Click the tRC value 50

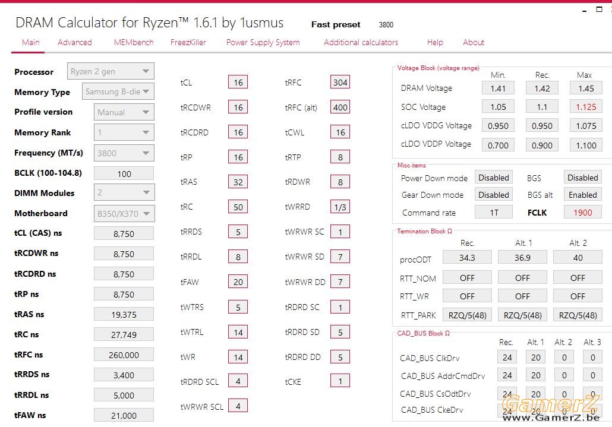238,207
